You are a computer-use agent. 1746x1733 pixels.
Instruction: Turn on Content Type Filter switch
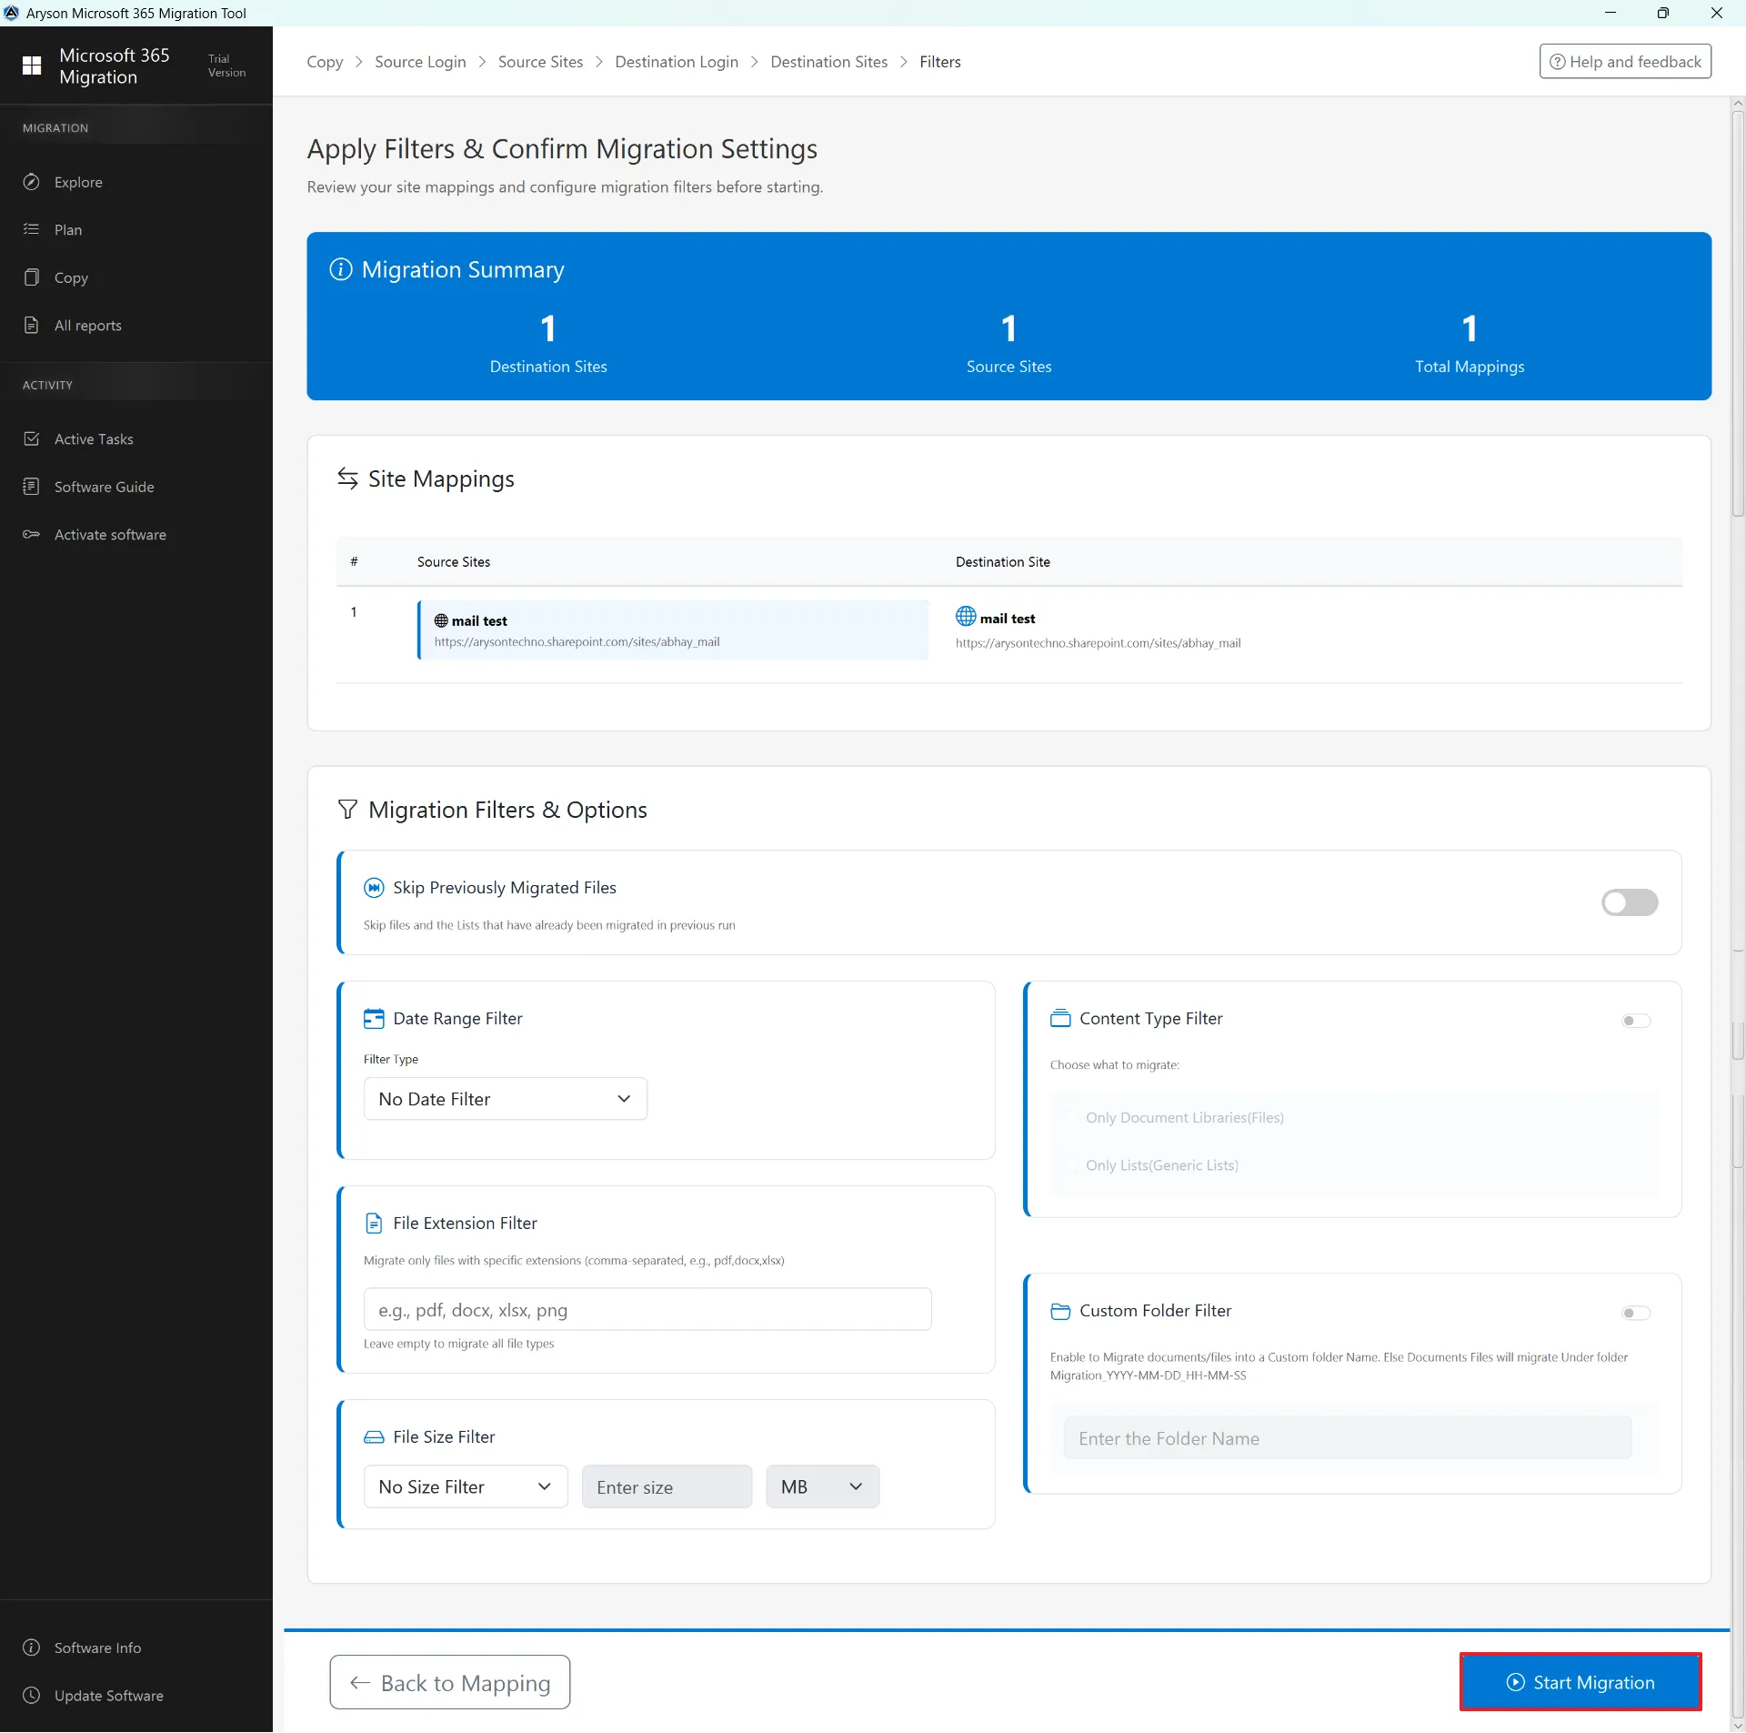coord(1635,1021)
